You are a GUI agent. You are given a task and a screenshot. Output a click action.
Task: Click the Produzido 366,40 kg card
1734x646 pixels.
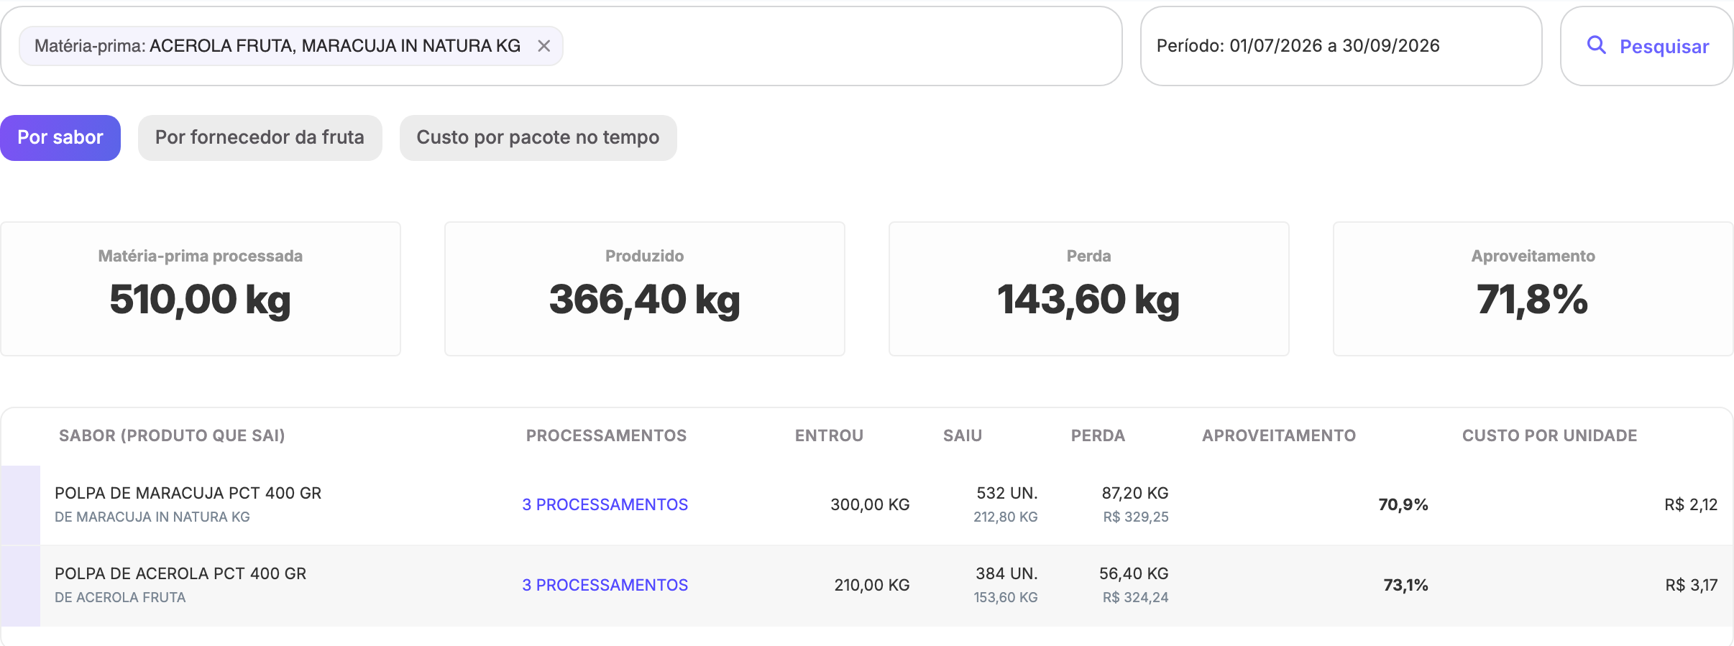[645, 288]
